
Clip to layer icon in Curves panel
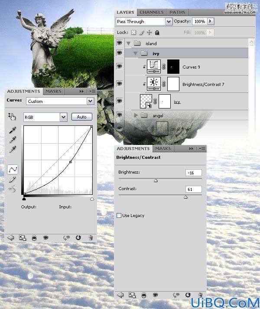tap(34, 238)
